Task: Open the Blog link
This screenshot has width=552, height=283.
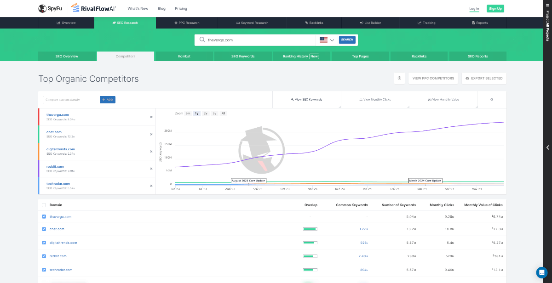Action: [x=161, y=9]
